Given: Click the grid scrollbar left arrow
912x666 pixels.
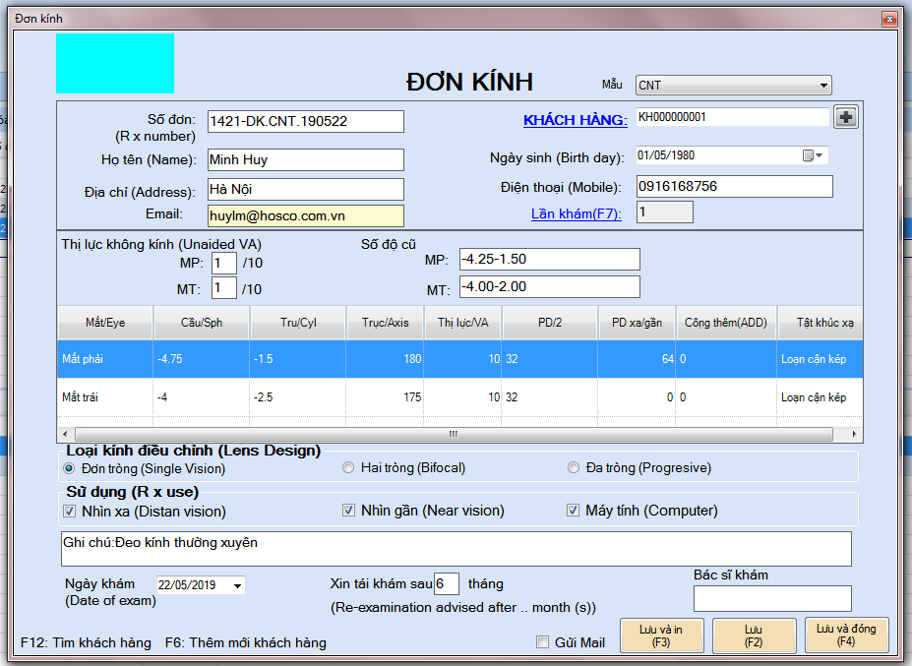Looking at the screenshot, I should 65,434.
